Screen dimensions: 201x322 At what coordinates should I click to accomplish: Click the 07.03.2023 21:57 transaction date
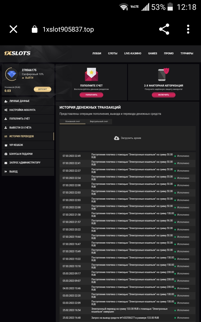point(71,222)
